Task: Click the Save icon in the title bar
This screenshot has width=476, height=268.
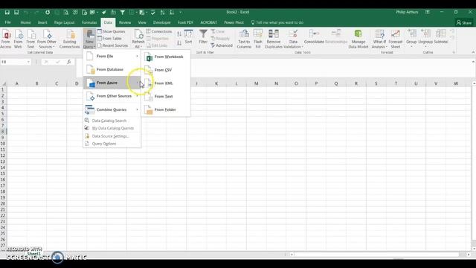Action: point(7,12)
